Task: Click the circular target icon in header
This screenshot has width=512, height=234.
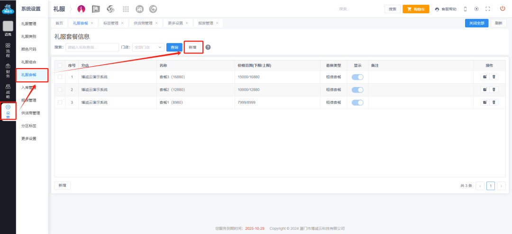Action: [476, 9]
